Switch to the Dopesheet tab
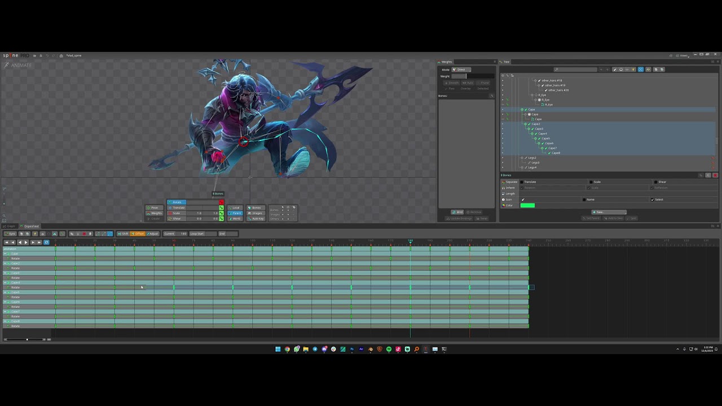Image resolution: width=722 pixels, height=406 pixels. click(29, 226)
